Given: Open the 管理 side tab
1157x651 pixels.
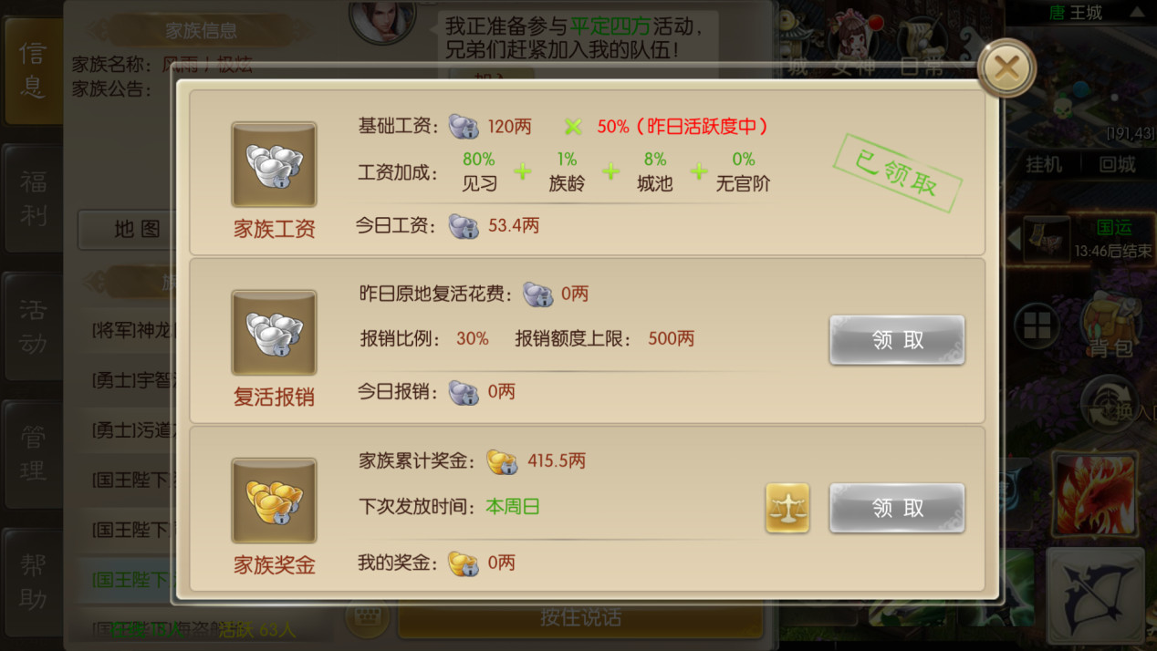Looking at the screenshot, I should pyautogui.click(x=33, y=453).
